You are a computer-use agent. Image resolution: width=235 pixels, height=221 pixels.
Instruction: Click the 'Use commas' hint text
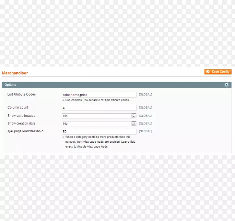click(98, 100)
